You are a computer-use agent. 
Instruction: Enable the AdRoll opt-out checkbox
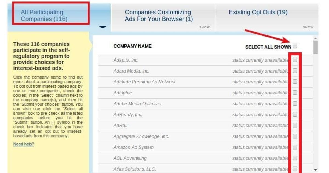click(x=295, y=125)
